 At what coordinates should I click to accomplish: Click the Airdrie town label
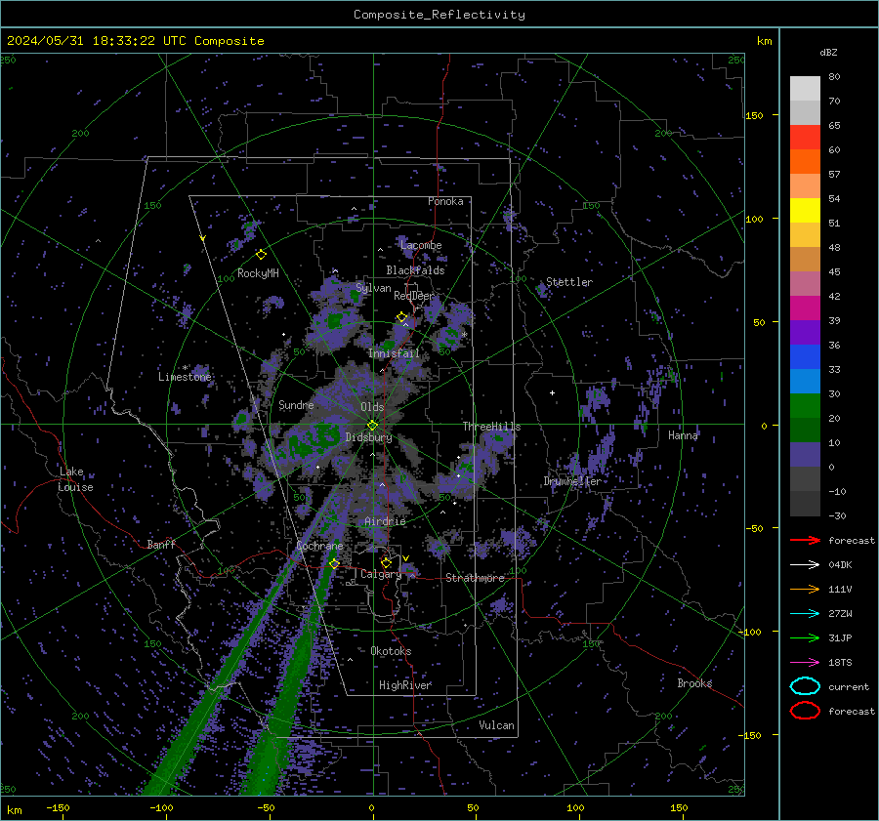coord(385,521)
